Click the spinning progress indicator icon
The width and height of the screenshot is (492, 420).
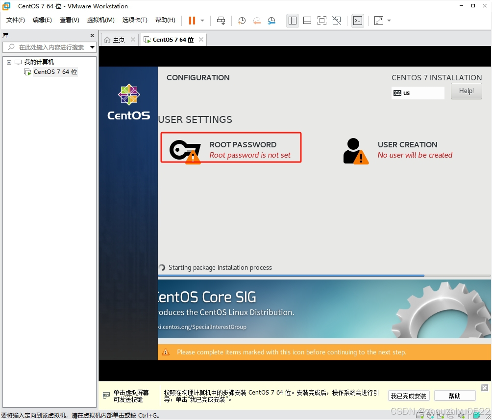[162, 267]
